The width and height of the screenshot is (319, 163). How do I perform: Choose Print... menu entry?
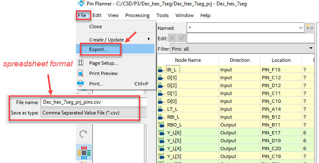click(115, 84)
